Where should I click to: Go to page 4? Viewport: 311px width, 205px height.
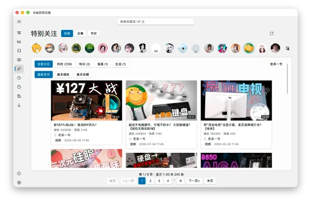(x=168, y=181)
